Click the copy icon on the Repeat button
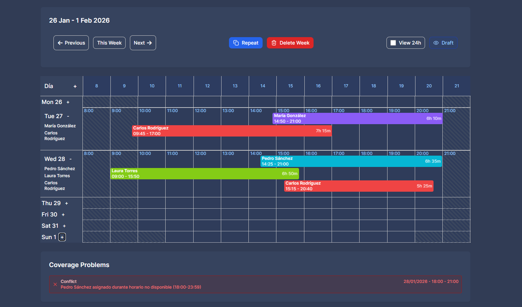The image size is (522, 307). click(236, 42)
